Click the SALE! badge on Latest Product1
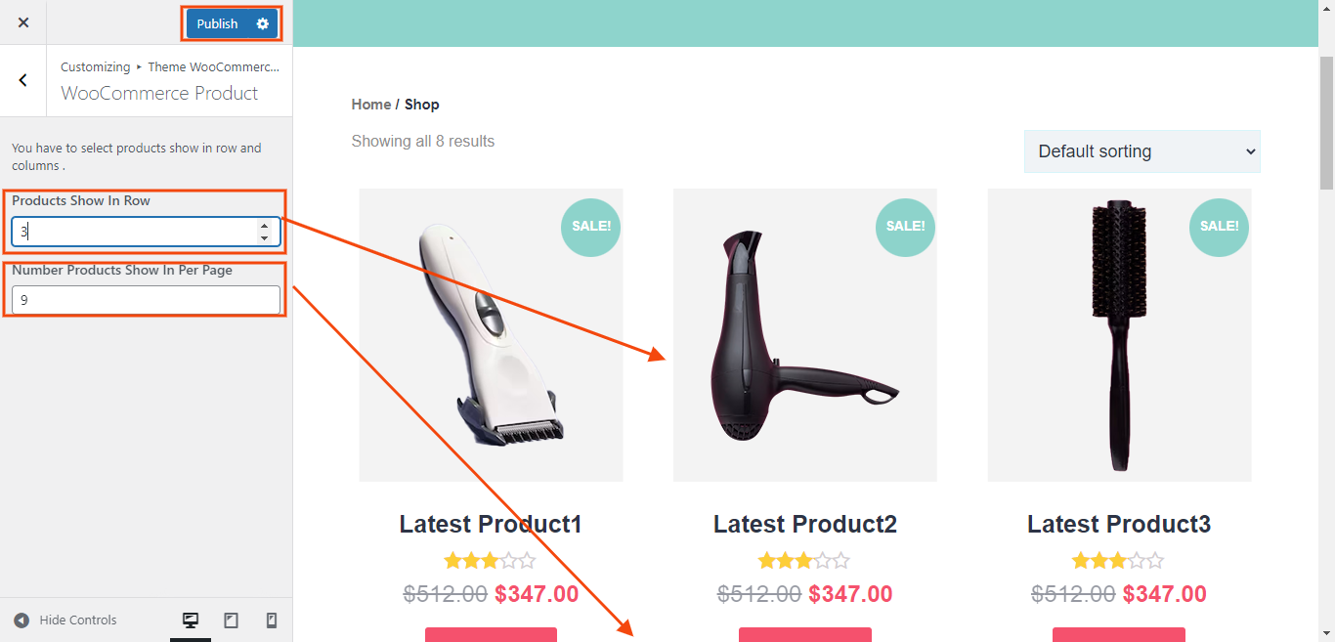 (x=591, y=226)
